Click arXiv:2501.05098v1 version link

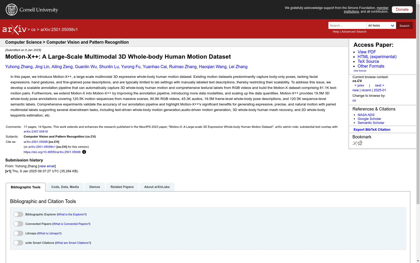tap(42, 147)
